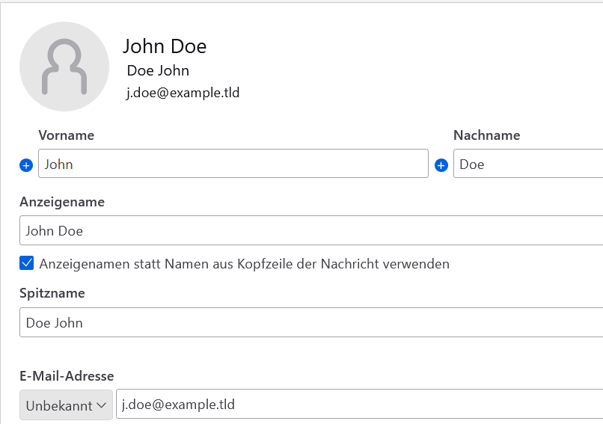
Task: Focus the Nachname field containing Doe
Action: (527, 165)
